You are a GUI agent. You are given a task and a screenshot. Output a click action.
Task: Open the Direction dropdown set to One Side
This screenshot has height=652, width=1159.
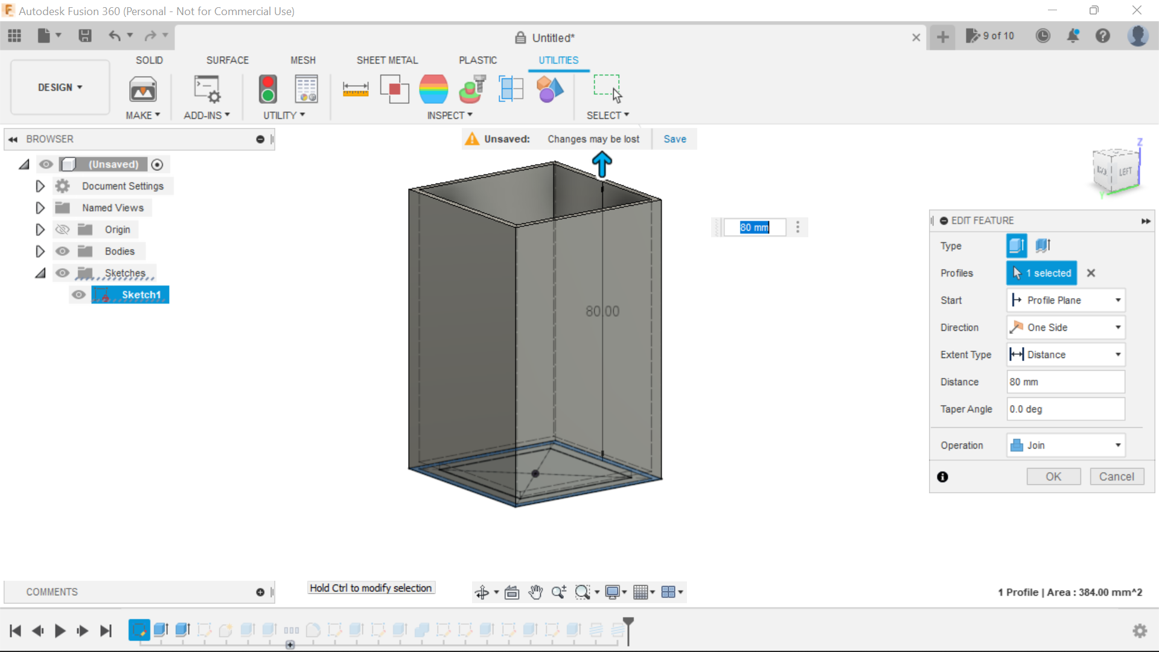[x=1119, y=327]
